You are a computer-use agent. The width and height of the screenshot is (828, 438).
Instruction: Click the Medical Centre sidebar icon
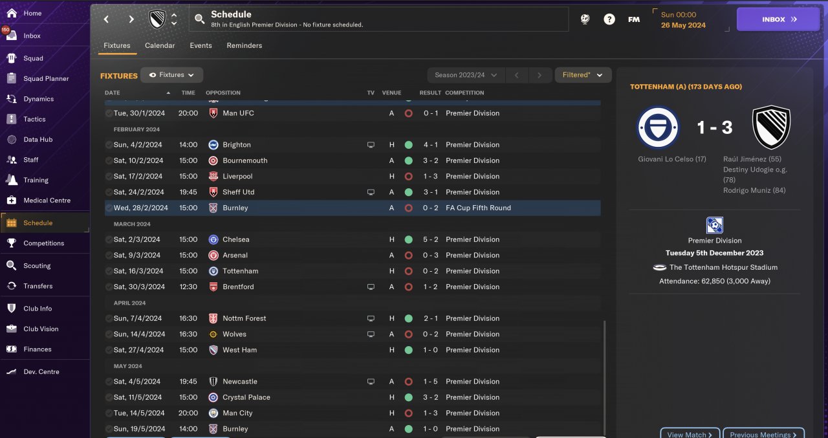coord(11,201)
